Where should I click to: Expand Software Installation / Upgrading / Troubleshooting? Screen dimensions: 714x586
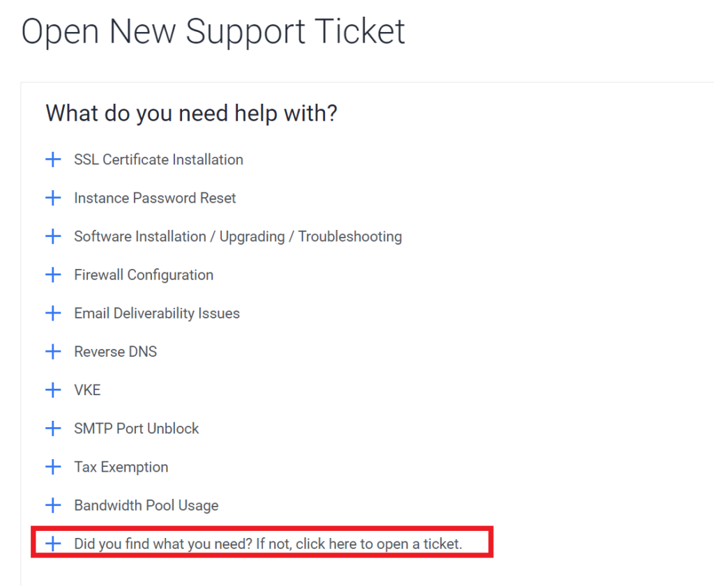pyautogui.click(x=54, y=236)
